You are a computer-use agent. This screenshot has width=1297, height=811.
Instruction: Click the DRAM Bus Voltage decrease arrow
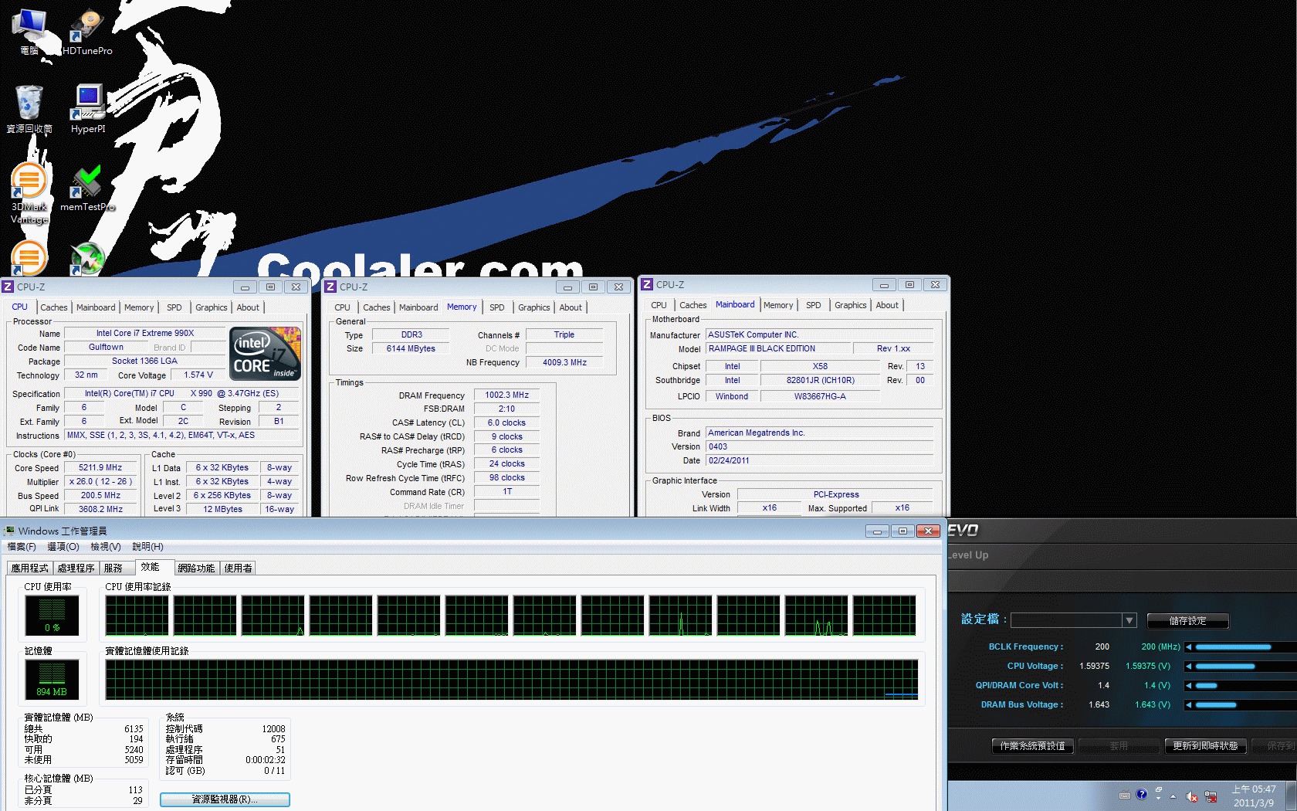(1189, 705)
